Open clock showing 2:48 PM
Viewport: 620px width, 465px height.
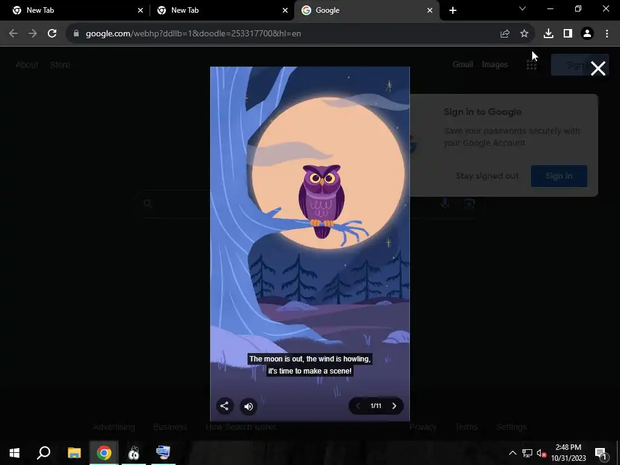tap(569, 453)
